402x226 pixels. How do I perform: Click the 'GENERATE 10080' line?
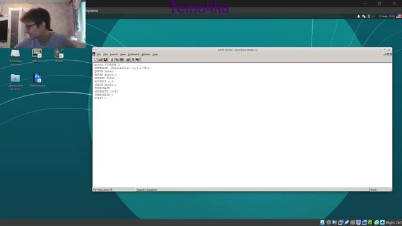coord(106,92)
